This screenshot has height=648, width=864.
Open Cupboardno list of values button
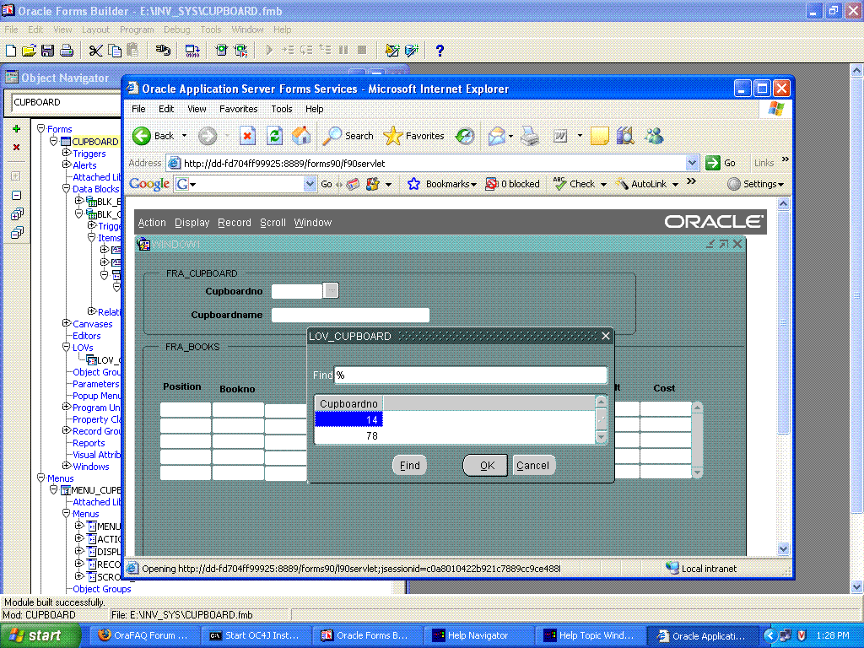click(331, 290)
